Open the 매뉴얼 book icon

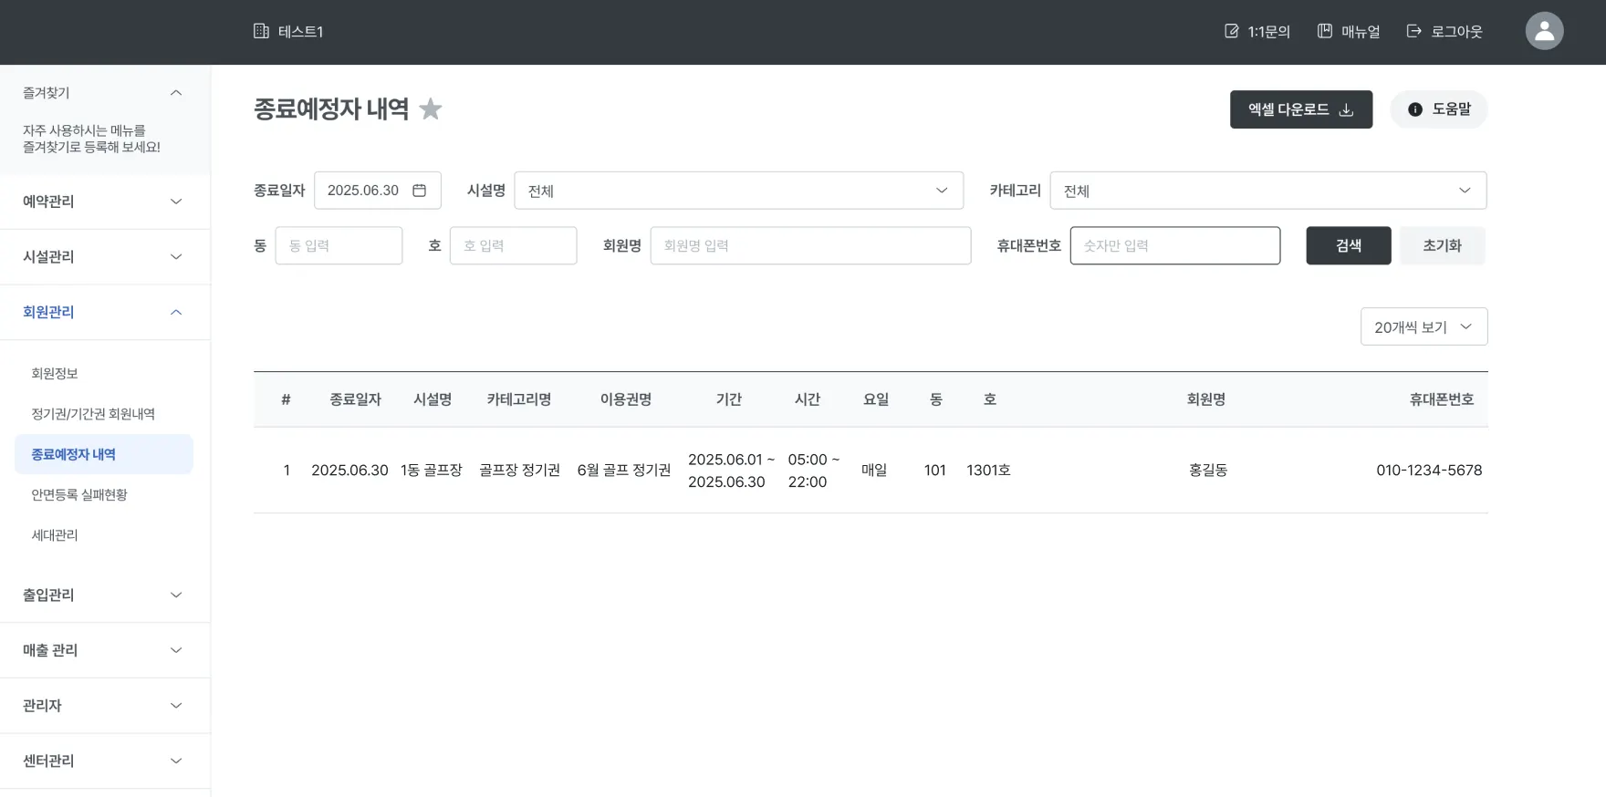(1325, 31)
